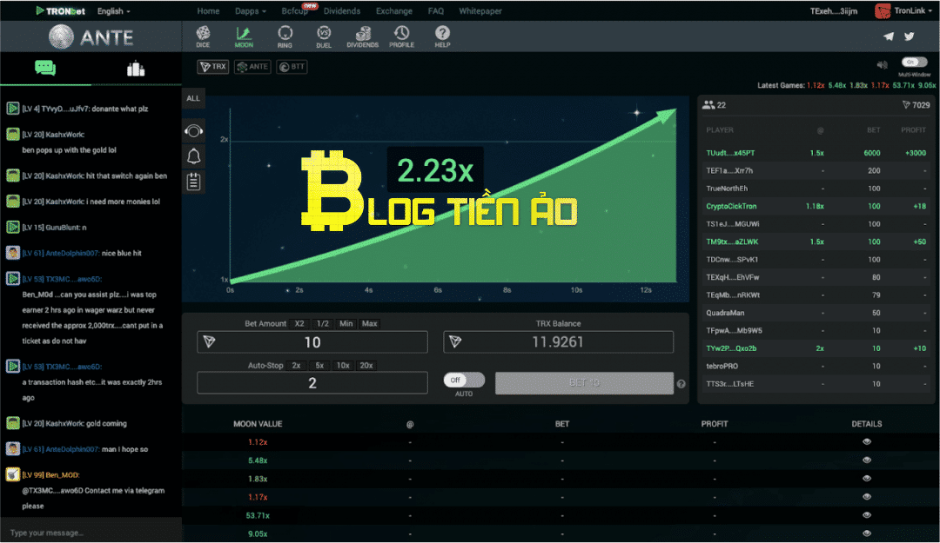The image size is (940, 543).
Task: Open the Dividends page icon
Action: (x=363, y=36)
